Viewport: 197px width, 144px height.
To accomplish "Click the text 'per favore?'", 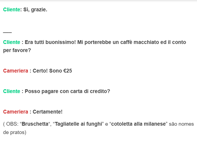I will (17, 50).
